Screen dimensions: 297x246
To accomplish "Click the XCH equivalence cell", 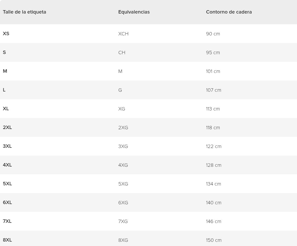I will [123, 34].
